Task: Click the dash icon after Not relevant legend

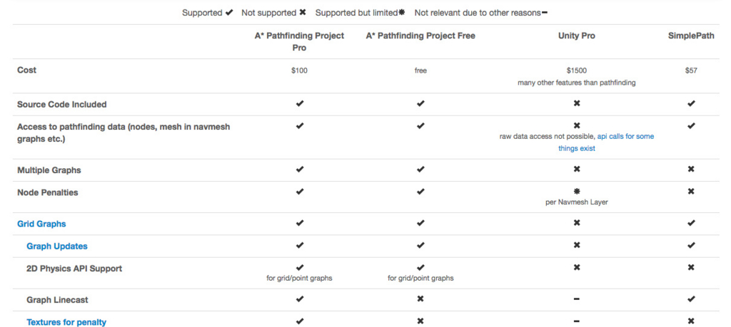Action: [x=544, y=13]
